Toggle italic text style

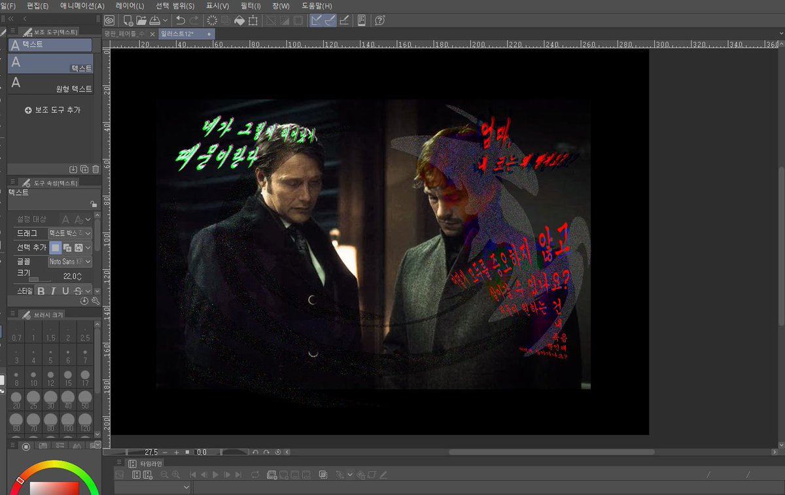(54, 291)
